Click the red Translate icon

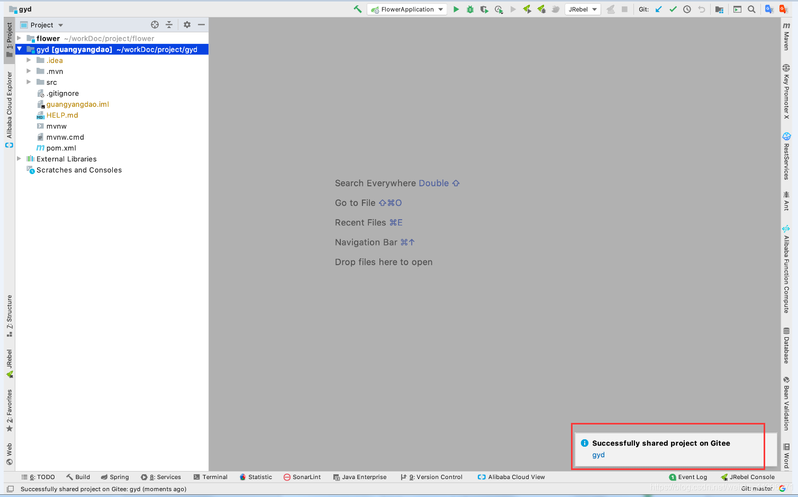[x=783, y=9]
